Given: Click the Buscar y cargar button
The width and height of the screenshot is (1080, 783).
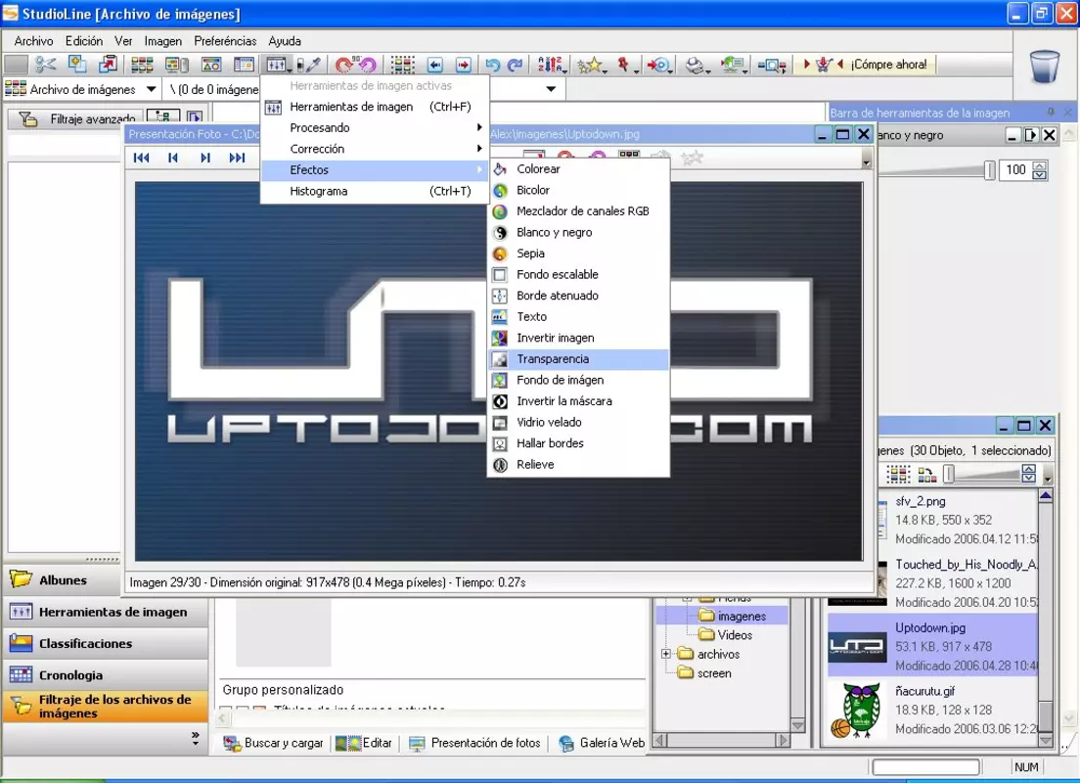Looking at the screenshot, I should pyautogui.click(x=274, y=743).
